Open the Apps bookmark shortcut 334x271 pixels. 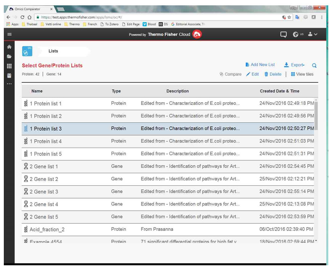(12, 24)
